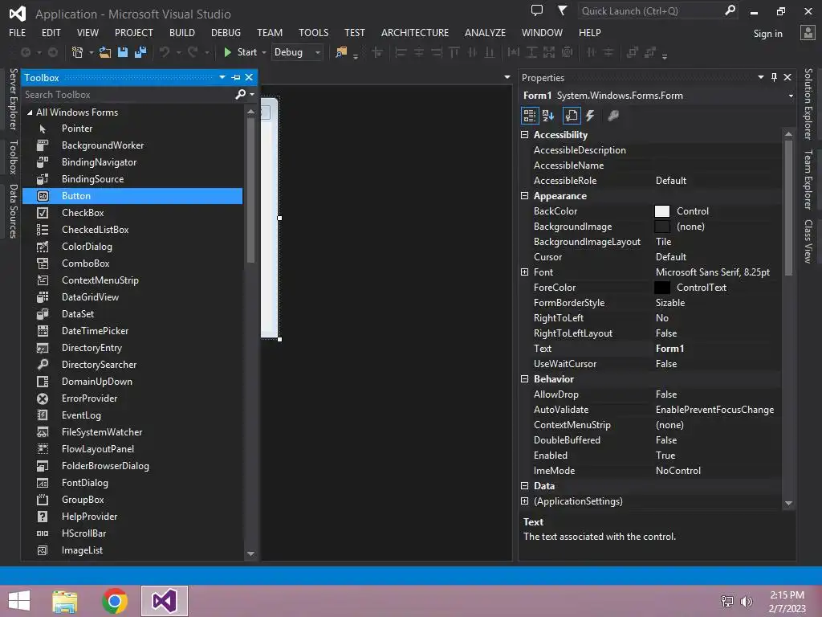The height and width of the screenshot is (617, 822).
Task: Select the DataGridView toolbox item
Action: (133, 297)
